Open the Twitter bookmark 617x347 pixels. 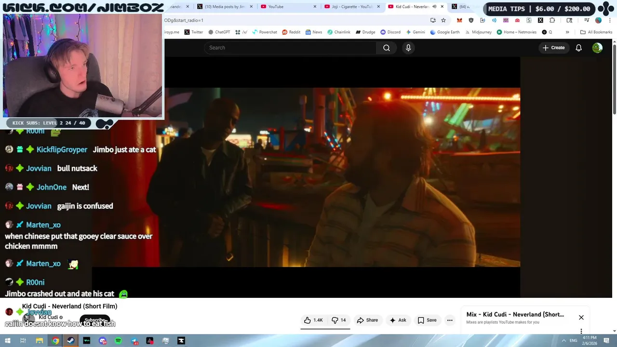pyautogui.click(x=194, y=32)
